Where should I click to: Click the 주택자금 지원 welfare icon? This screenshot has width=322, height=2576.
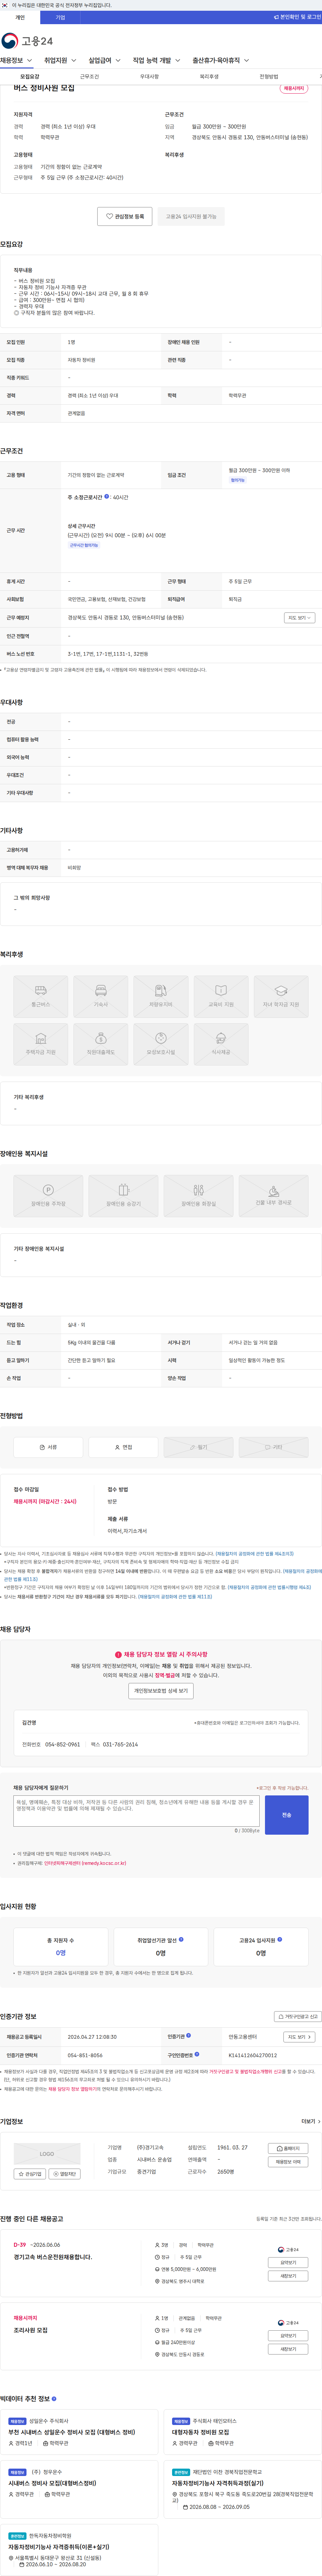pyautogui.click(x=41, y=1044)
